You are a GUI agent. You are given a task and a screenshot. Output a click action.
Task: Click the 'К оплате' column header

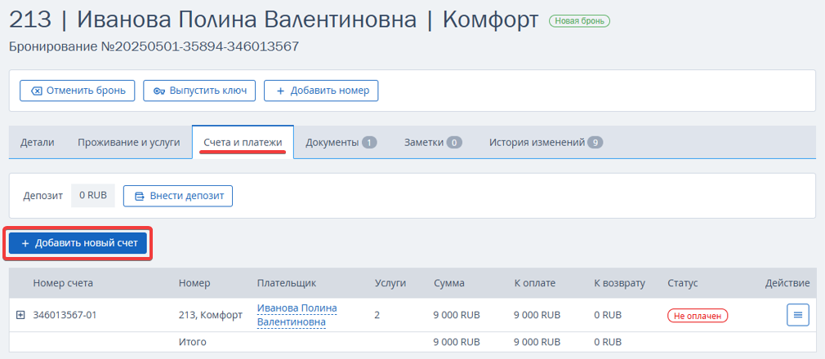click(x=534, y=283)
